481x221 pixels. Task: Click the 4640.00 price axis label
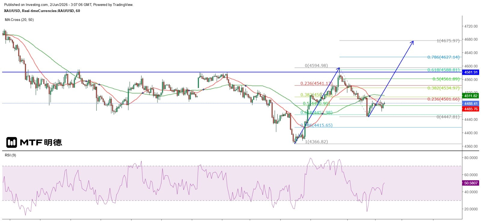(x=471, y=53)
